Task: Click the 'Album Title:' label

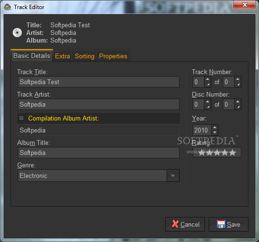Action: click(x=34, y=143)
